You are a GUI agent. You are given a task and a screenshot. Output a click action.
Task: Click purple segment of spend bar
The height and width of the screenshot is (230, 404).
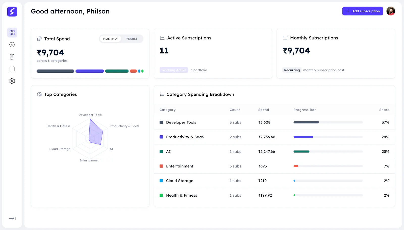(90, 71)
